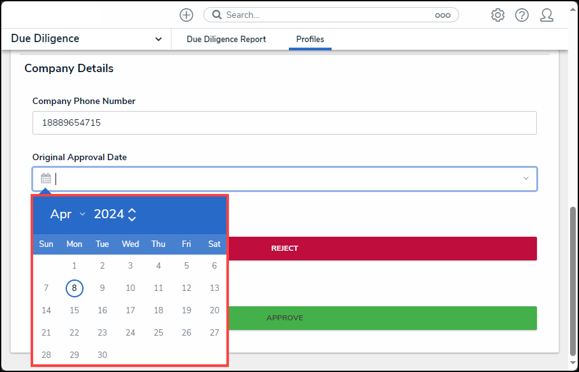Pick April 13 in the calendar
The image size is (579, 372).
(214, 288)
